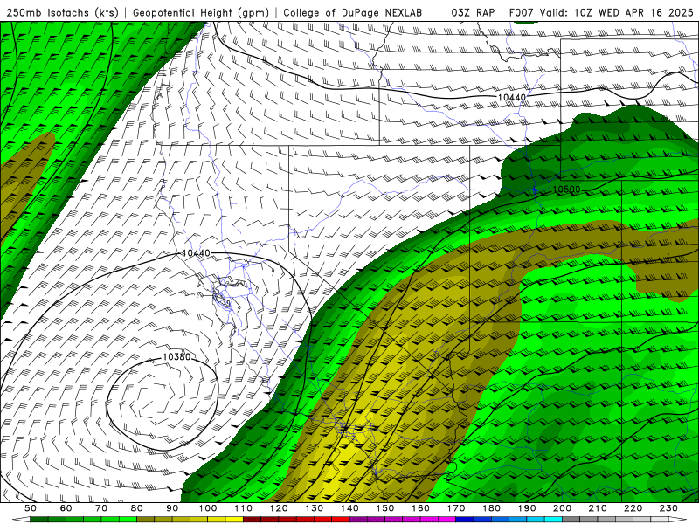Click the 90 value on the color scale

point(172,508)
